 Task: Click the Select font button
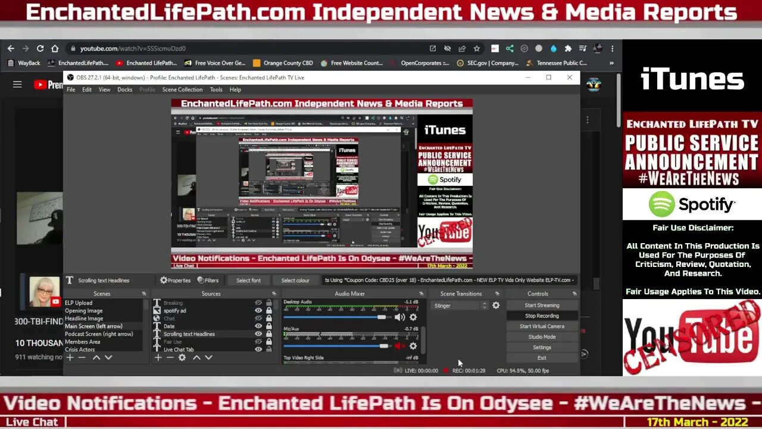248,280
